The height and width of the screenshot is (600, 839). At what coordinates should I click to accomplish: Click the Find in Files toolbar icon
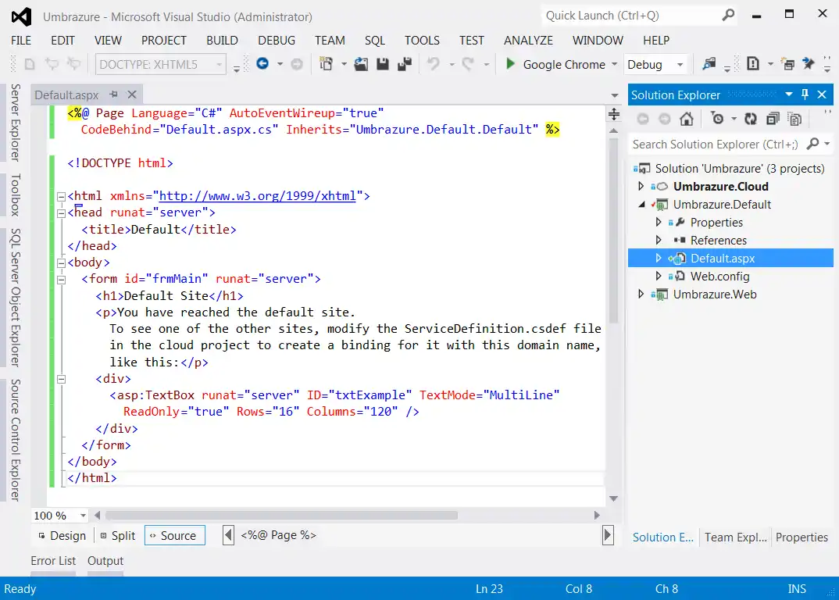tap(709, 64)
